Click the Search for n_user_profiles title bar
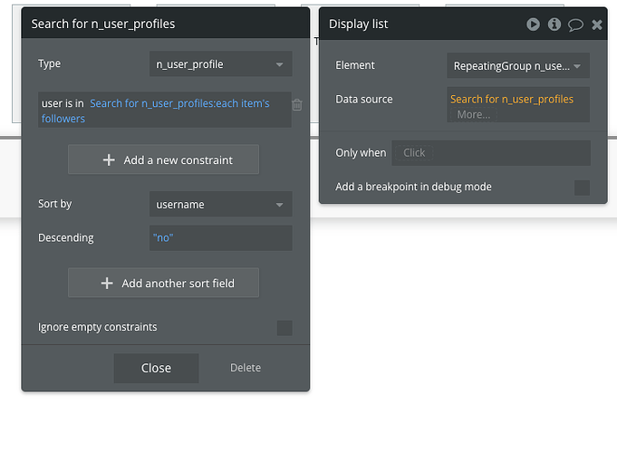 (165, 24)
